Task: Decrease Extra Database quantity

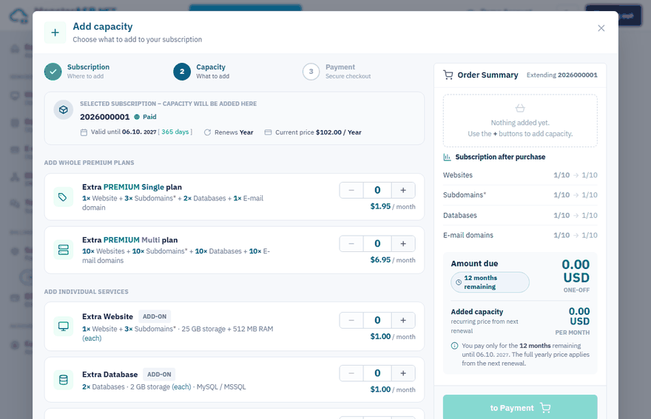Action: pyautogui.click(x=351, y=373)
